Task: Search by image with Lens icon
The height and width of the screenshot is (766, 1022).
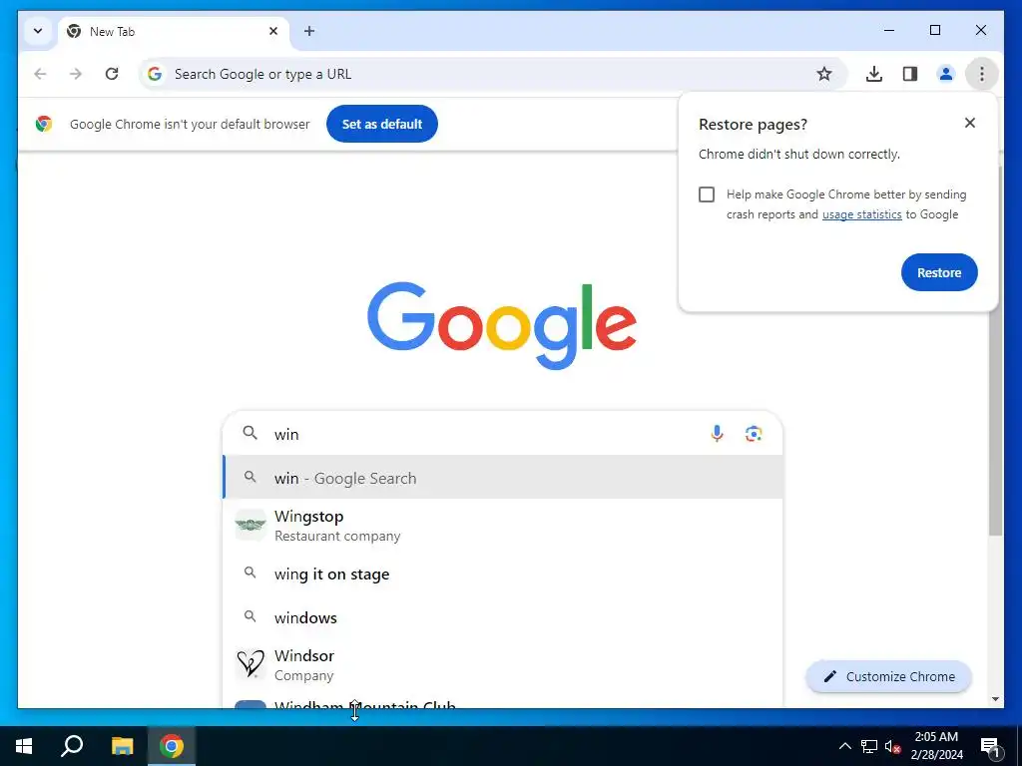Action: tap(754, 434)
